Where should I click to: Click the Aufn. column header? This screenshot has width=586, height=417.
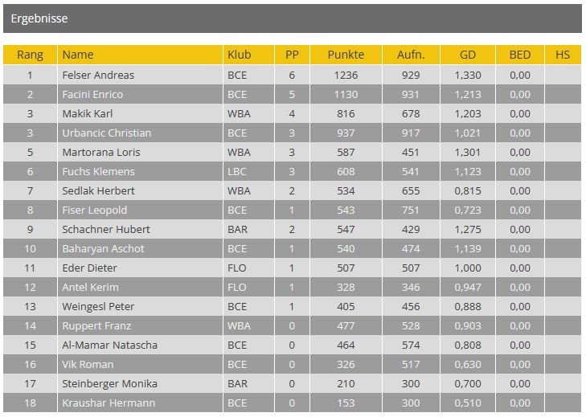point(411,55)
